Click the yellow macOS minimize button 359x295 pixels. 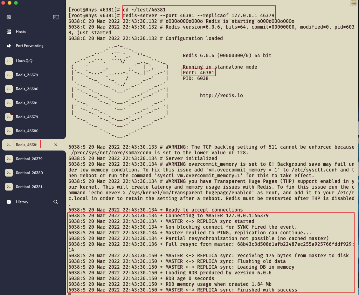pyautogui.click(x=10, y=3)
